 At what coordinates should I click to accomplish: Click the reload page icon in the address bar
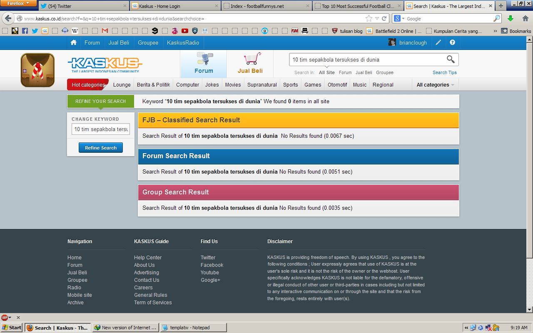(x=384, y=18)
